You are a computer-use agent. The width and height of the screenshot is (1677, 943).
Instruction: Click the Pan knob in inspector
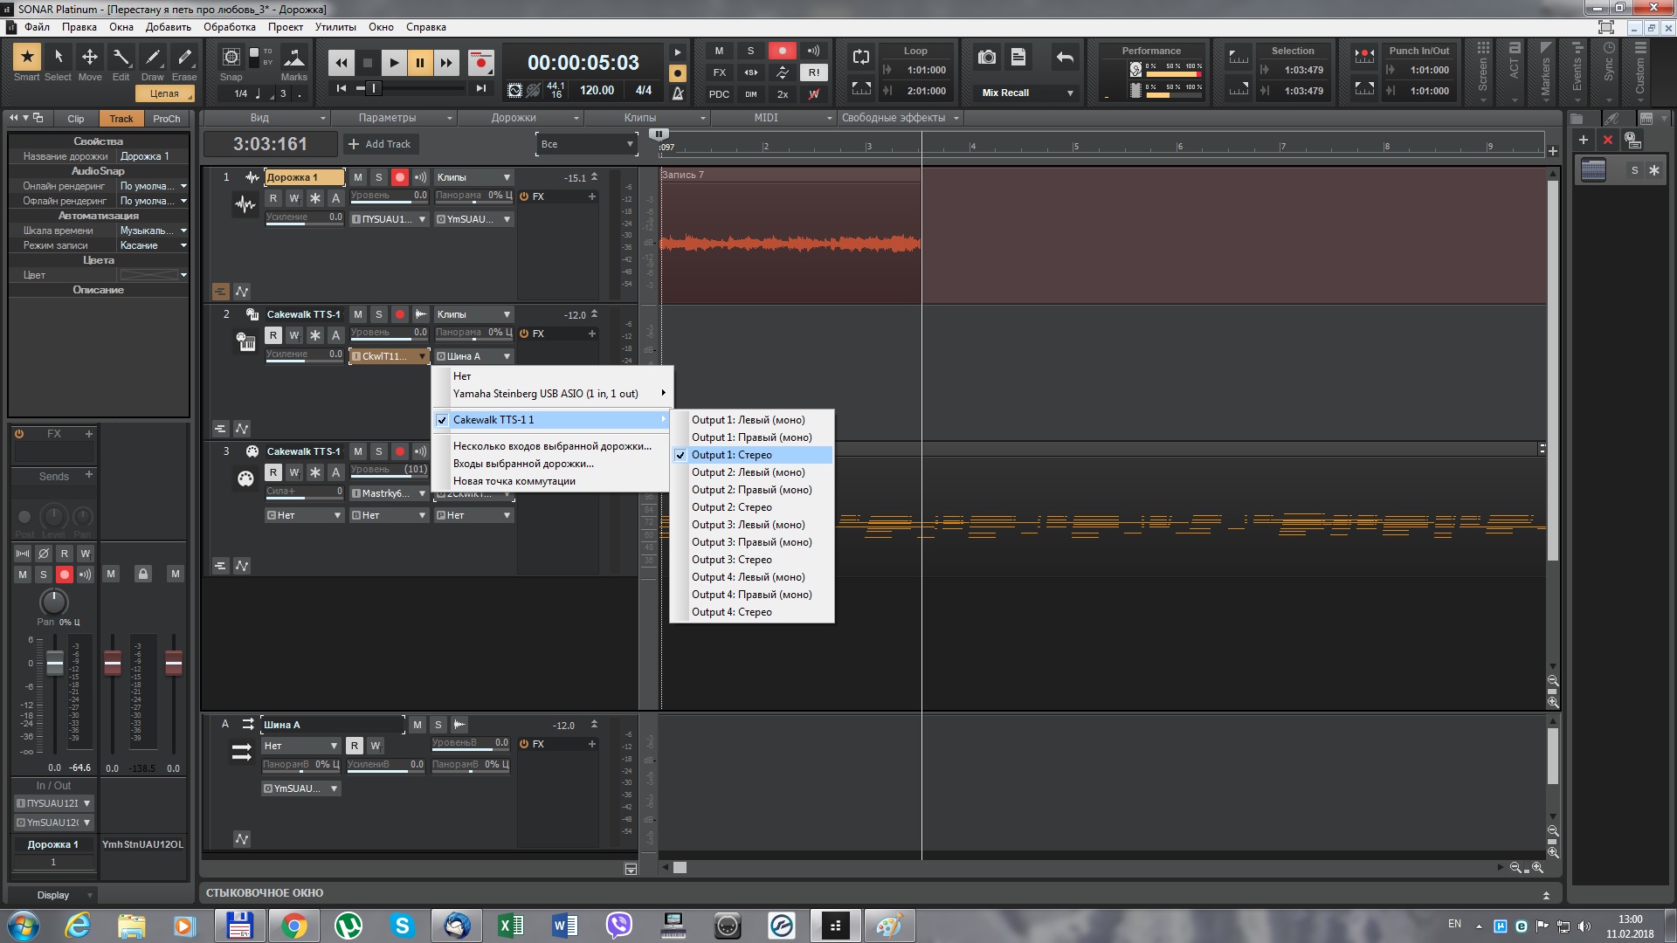coord(54,602)
